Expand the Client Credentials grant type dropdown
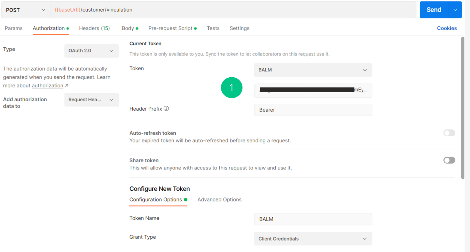This screenshot has width=470, height=252. click(x=313, y=239)
